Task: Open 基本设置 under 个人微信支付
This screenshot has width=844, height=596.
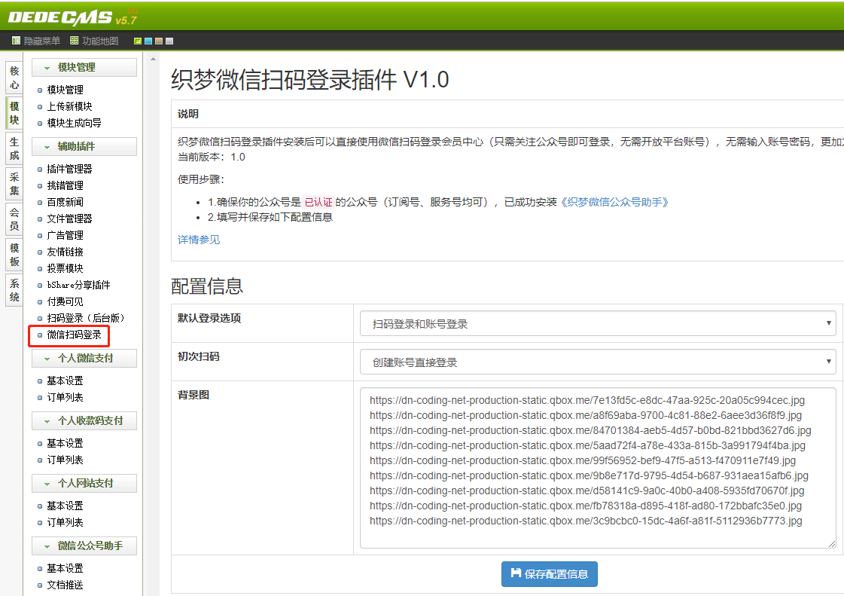Action: tap(66, 381)
